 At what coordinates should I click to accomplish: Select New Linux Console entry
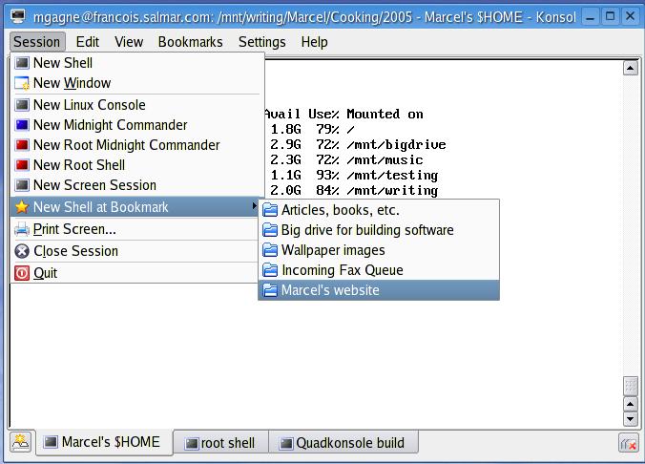pos(137,105)
